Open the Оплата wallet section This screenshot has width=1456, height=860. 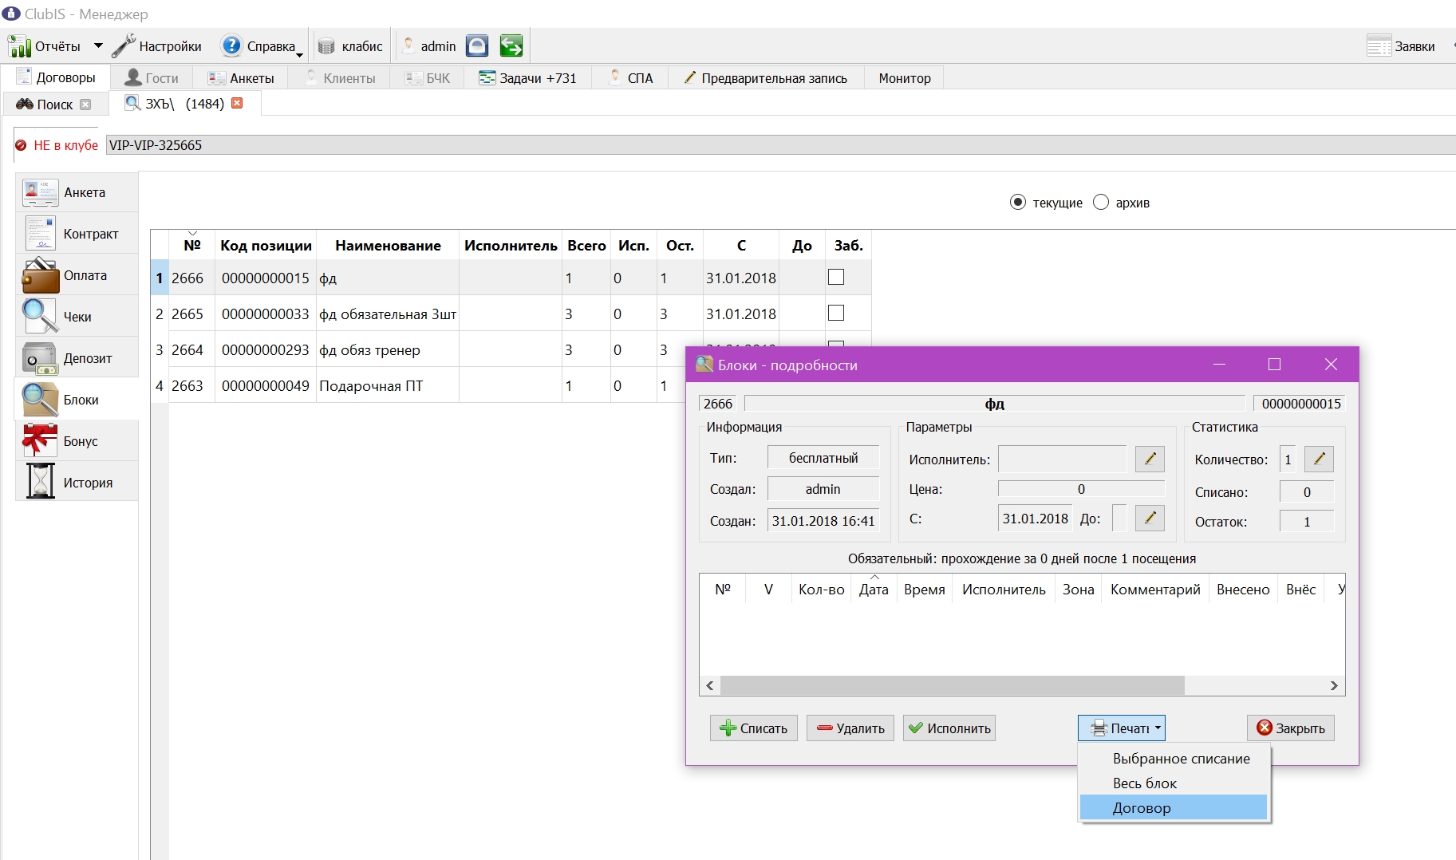tap(77, 275)
